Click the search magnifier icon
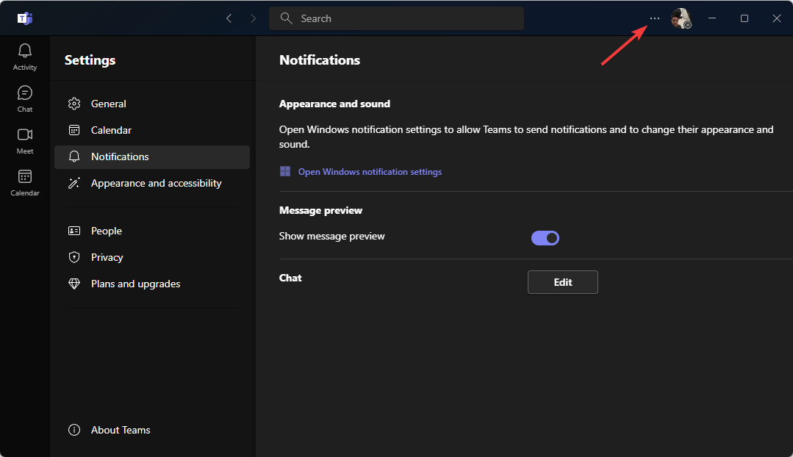This screenshot has width=793, height=457. [x=286, y=18]
